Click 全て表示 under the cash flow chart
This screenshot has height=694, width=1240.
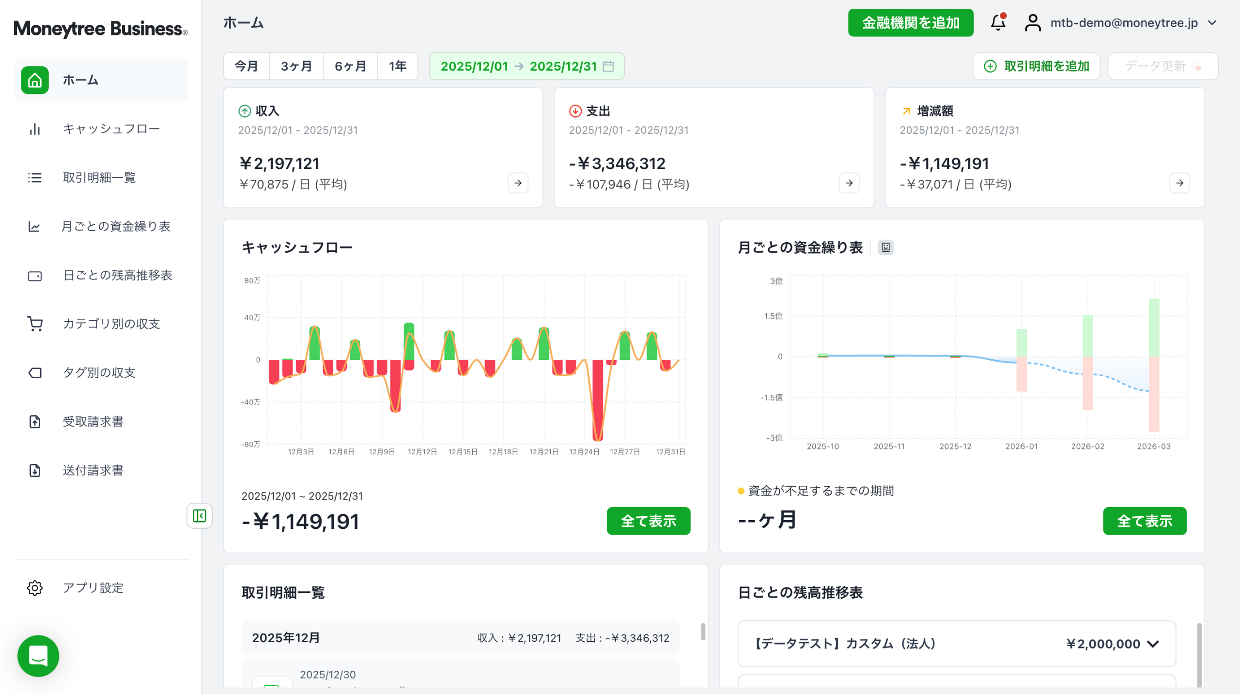(648, 521)
